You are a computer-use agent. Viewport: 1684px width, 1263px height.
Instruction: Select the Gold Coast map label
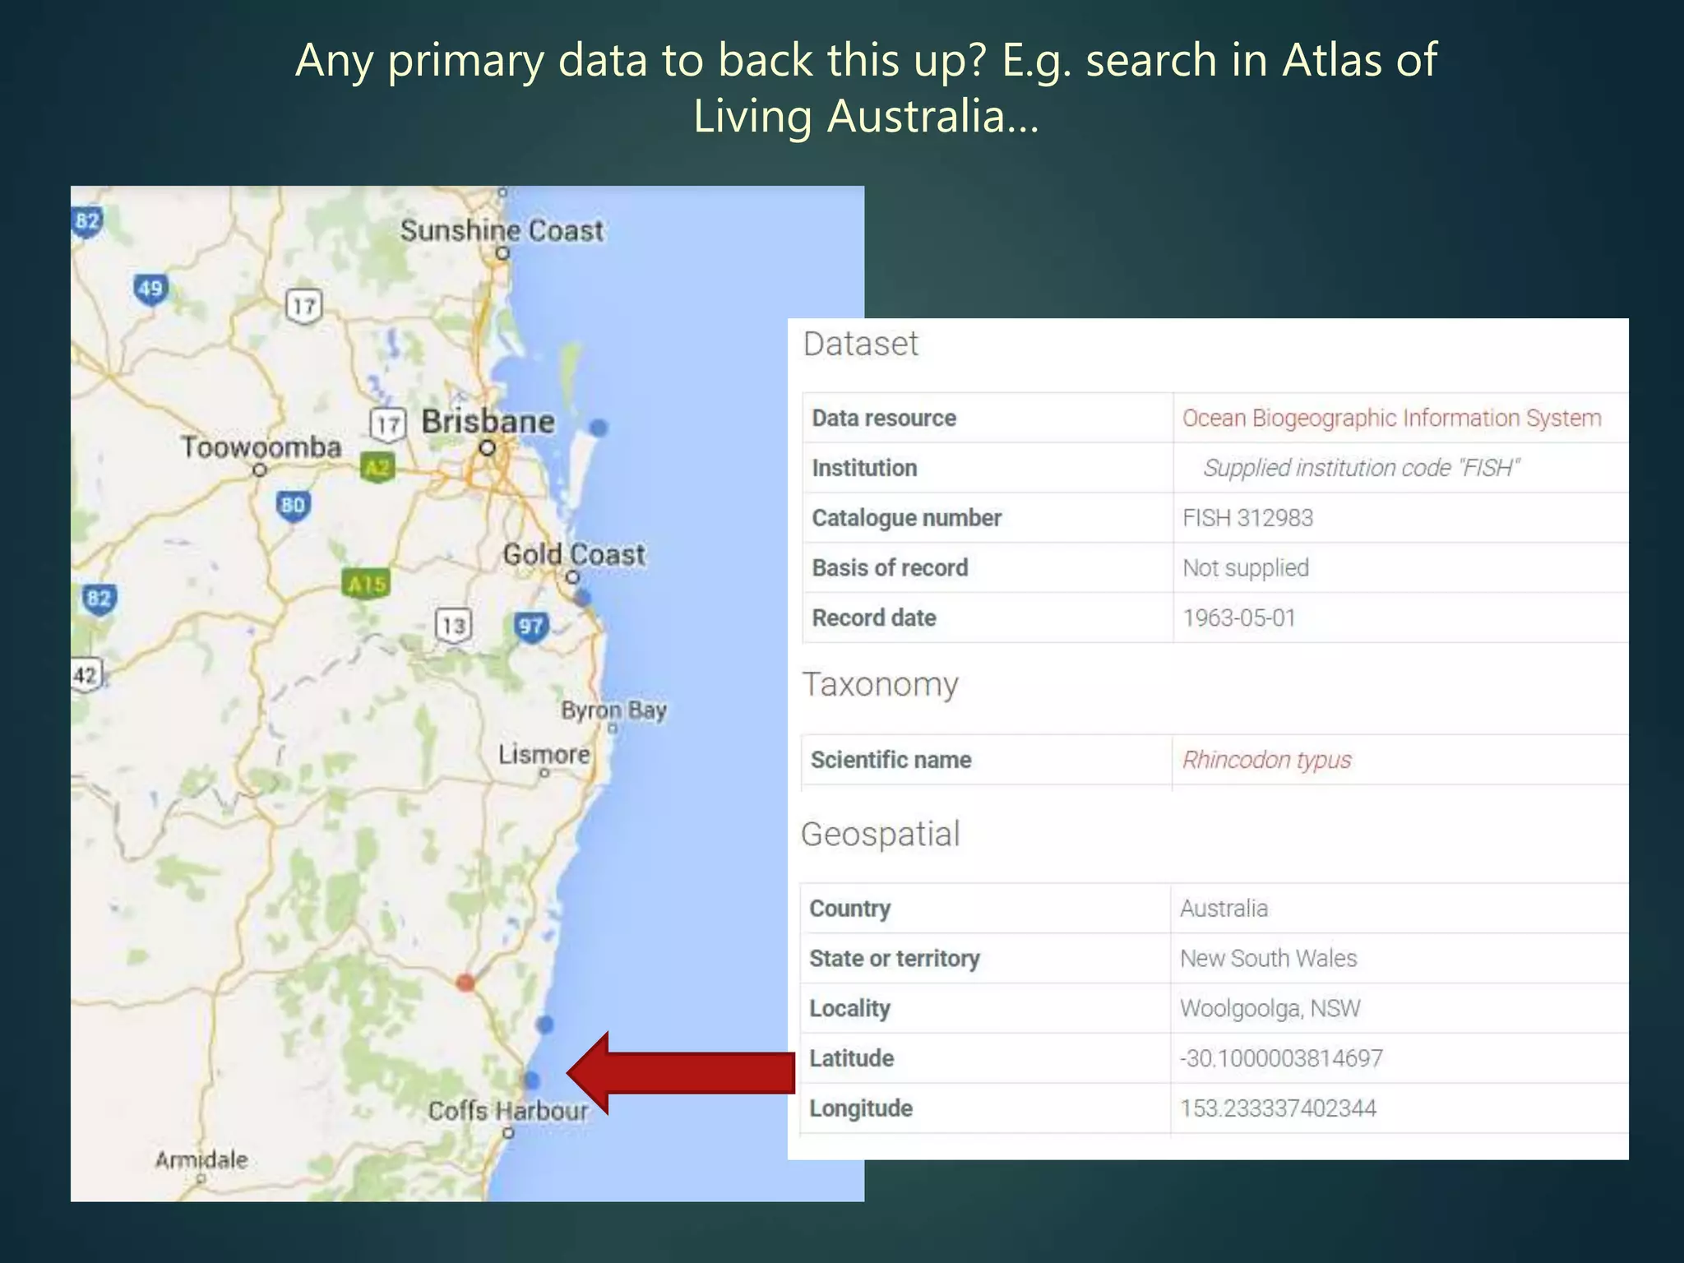click(574, 554)
